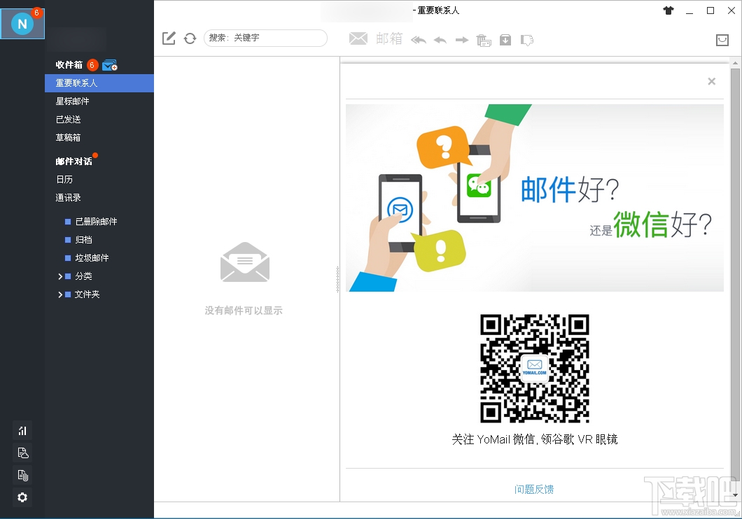This screenshot has height=519, width=742.
Task: Click the add-mailbox icon beside 收件箱
Action: click(110, 65)
